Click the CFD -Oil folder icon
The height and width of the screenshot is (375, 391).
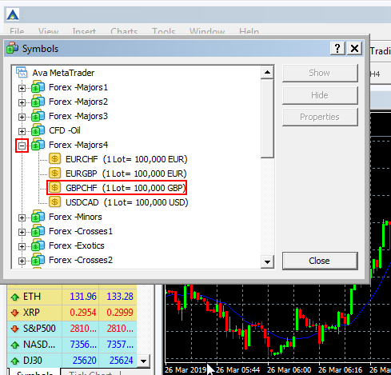pyautogui.click(x=38, y=130)
